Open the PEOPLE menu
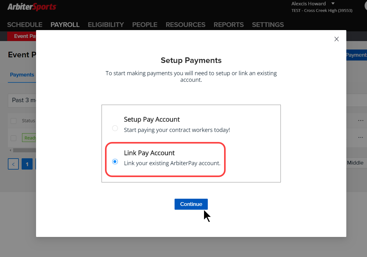Viewport: 367px width, 257px height. pos(145,25)
